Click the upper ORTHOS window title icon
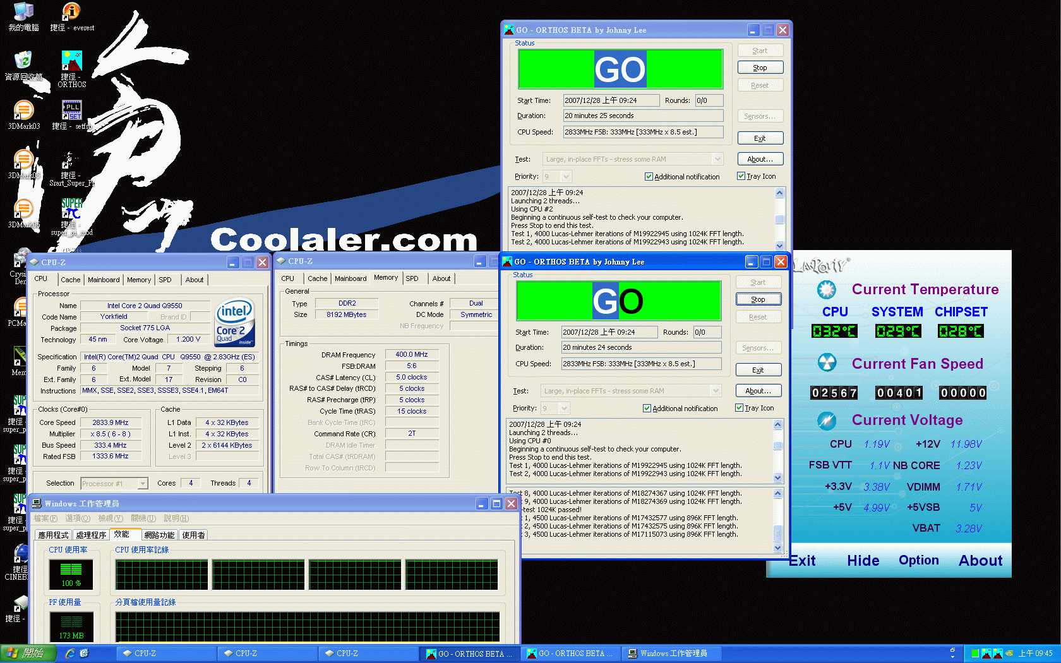 [x=509, y=30]
